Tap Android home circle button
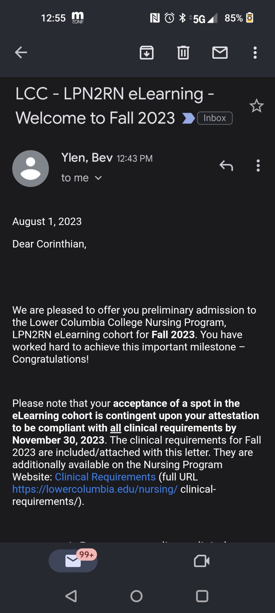The image size is (275, 613). point(136,596)
